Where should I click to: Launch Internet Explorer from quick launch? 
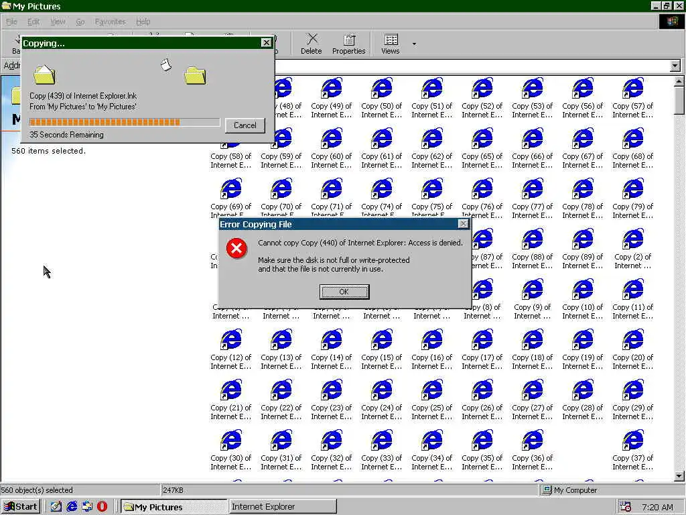[x=72, y=507]
